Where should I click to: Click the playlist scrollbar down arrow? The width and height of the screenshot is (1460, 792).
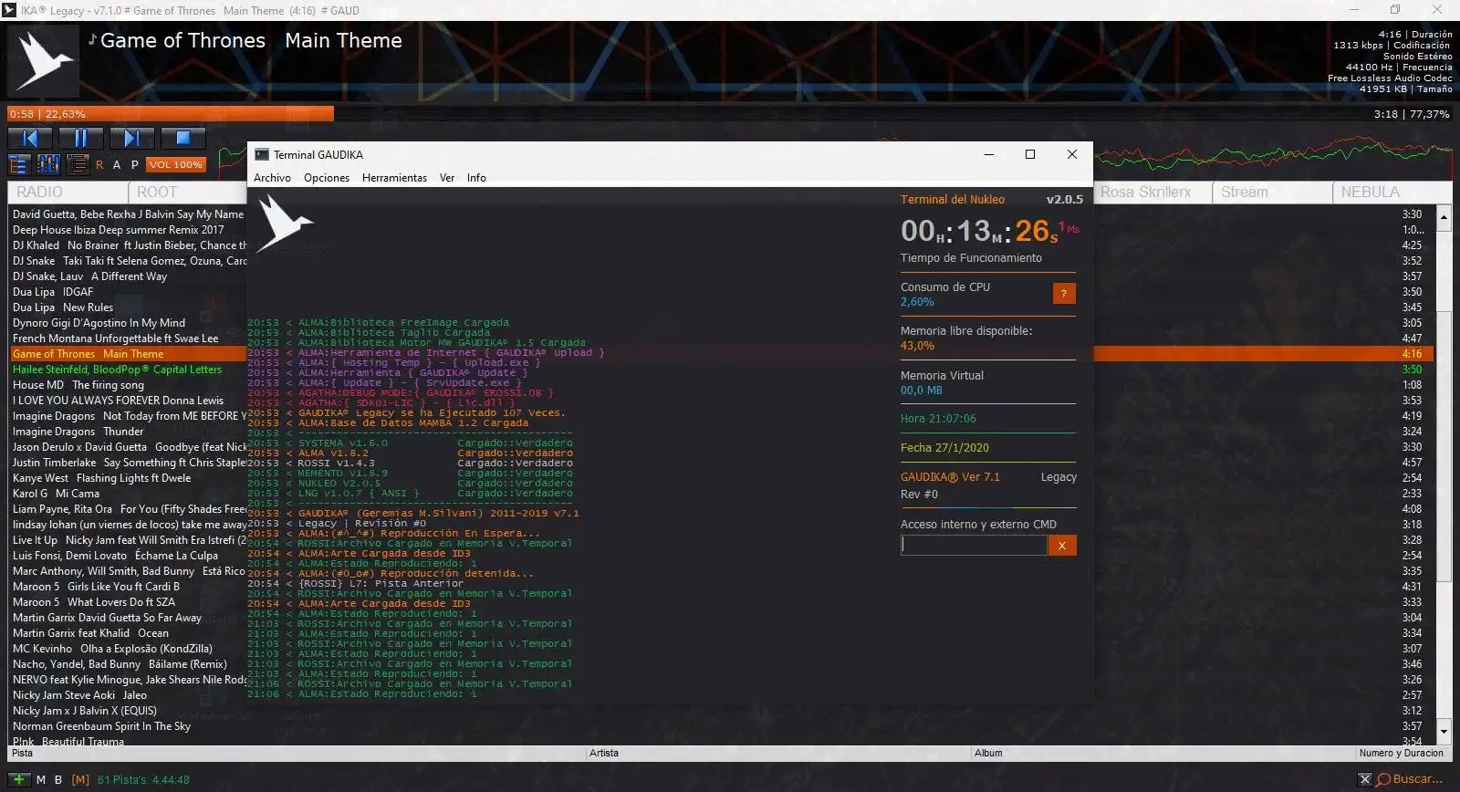coord(1444,731)
